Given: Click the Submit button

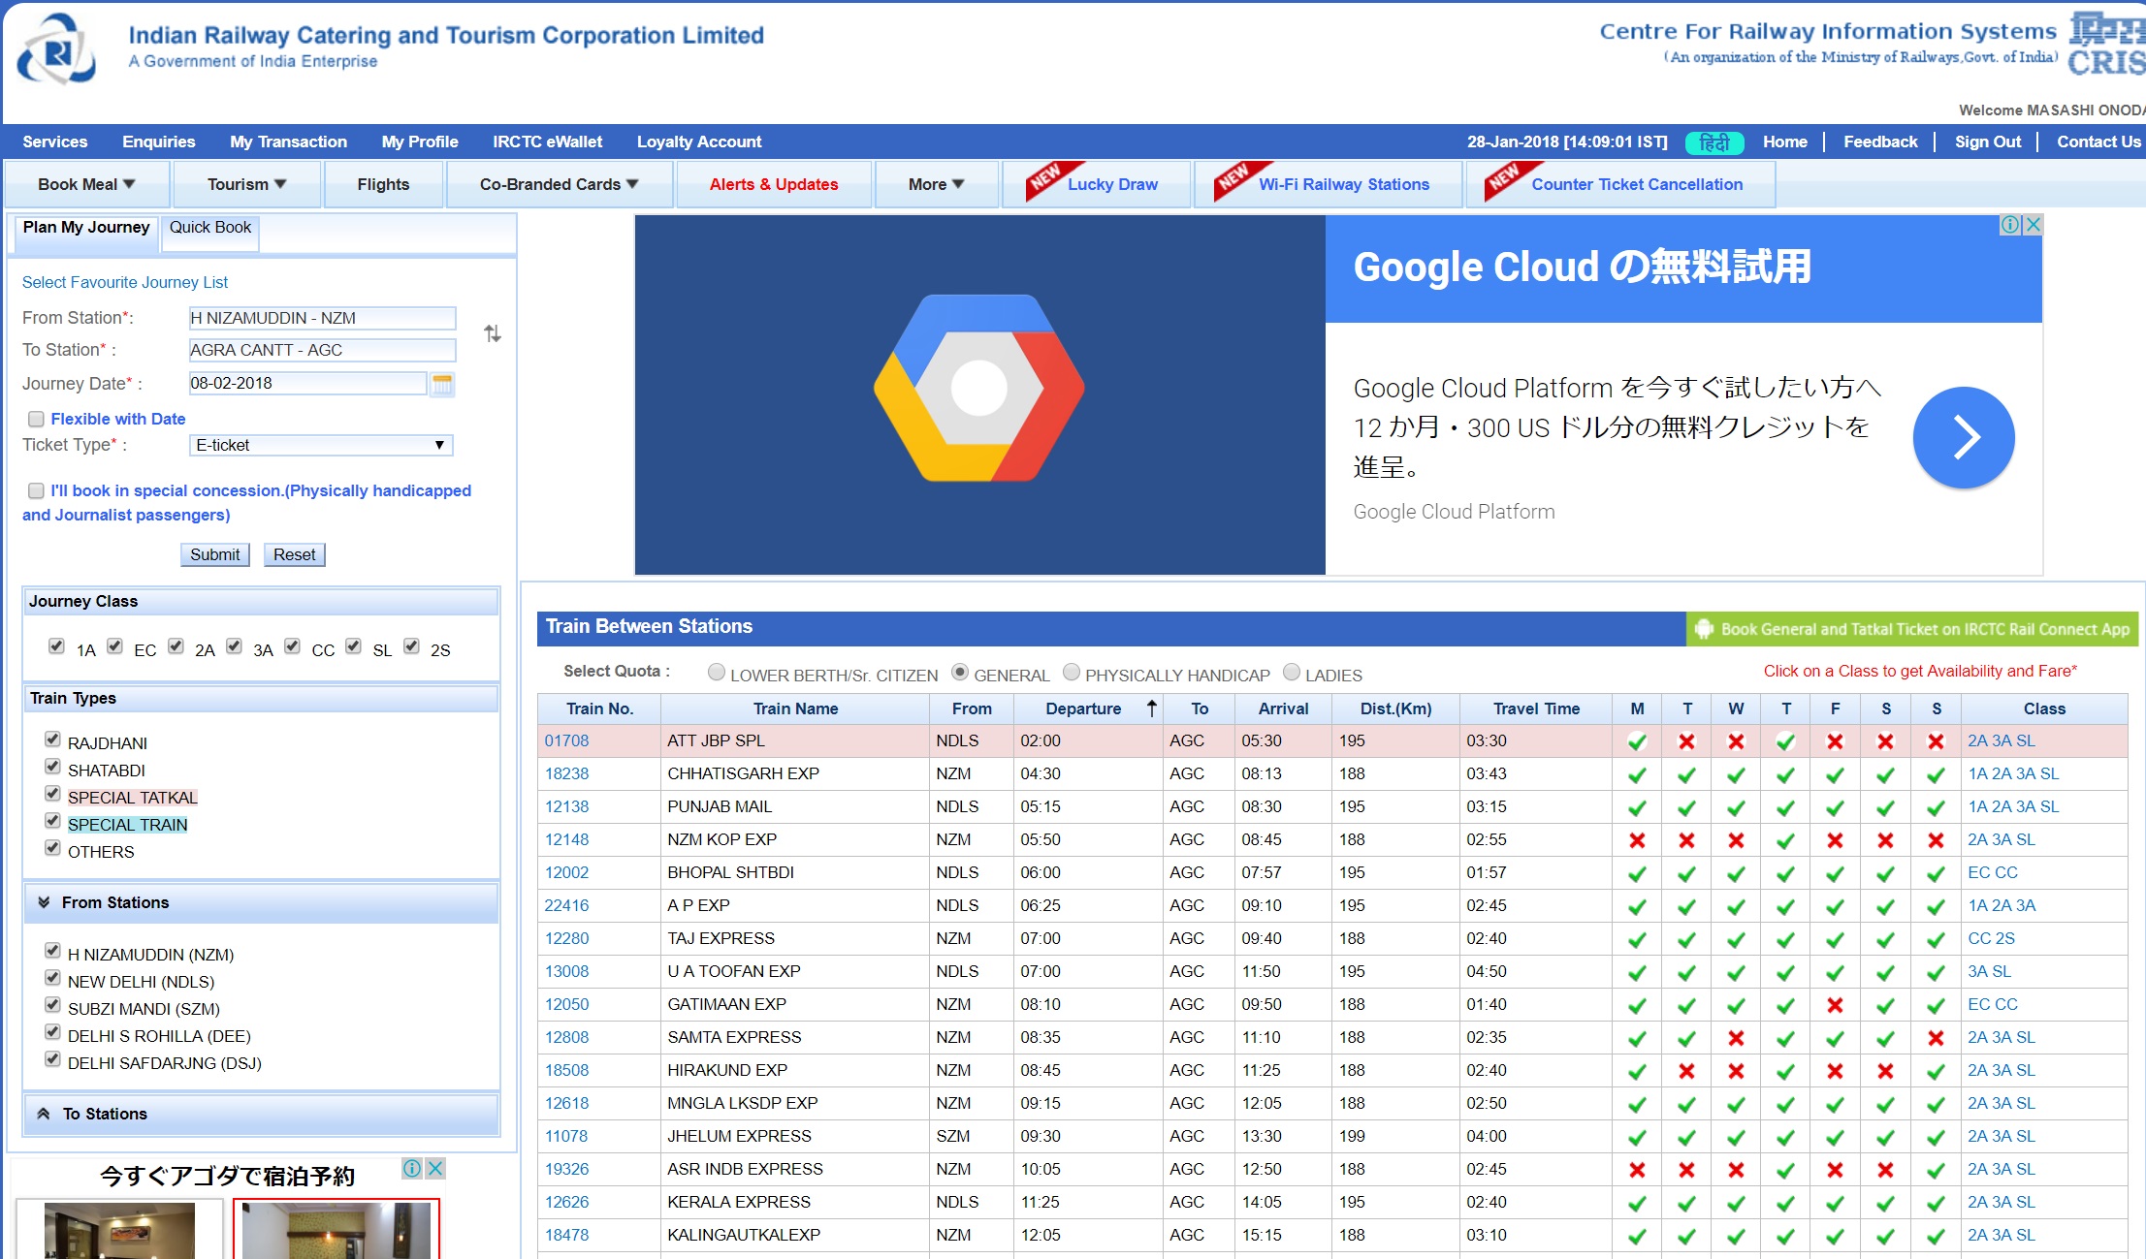Looking at the screenshot, I should tap(214, 554).
